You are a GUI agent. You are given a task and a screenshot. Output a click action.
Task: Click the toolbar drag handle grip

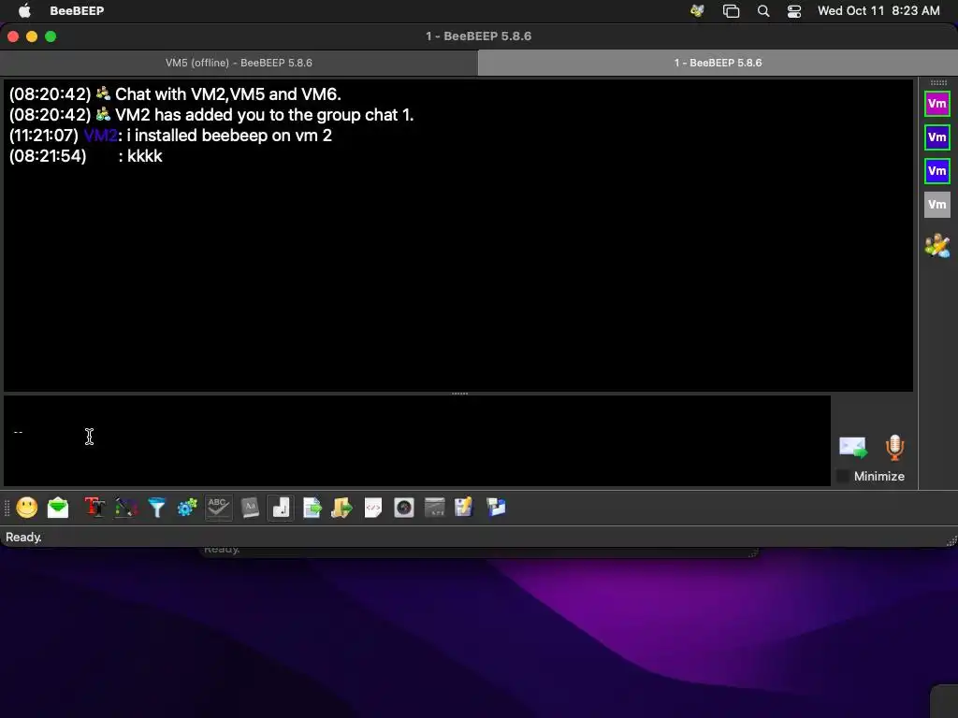7,508
